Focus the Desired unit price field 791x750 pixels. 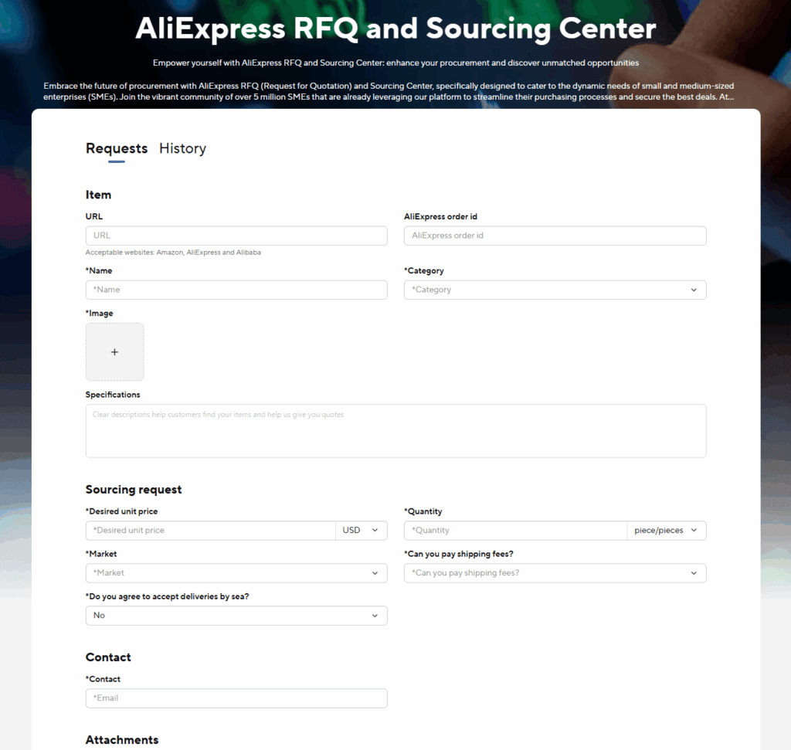(x=210, y=531)
